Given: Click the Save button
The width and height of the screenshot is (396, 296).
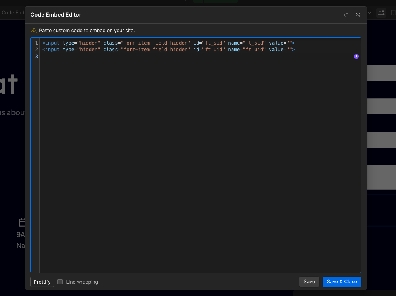Looking at the screenshot, I should tap(309, 282).
